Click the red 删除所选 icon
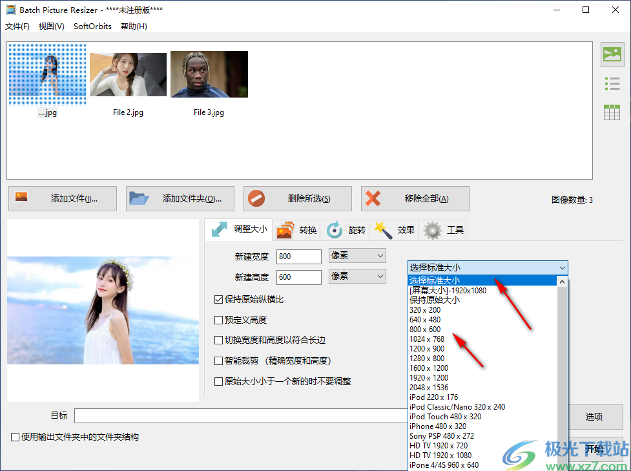This screenshot has width=631, height=471. tap(256, 198)
